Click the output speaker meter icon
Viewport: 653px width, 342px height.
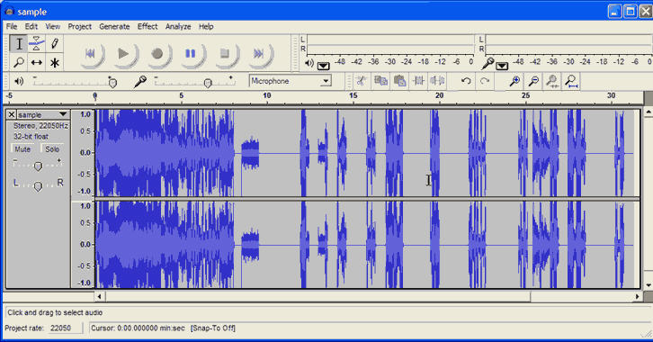[x=309, y=63]
